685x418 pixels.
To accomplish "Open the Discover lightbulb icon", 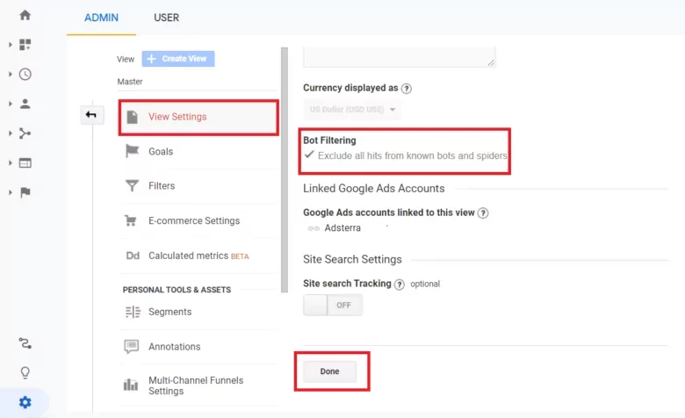I will point(25,372).
